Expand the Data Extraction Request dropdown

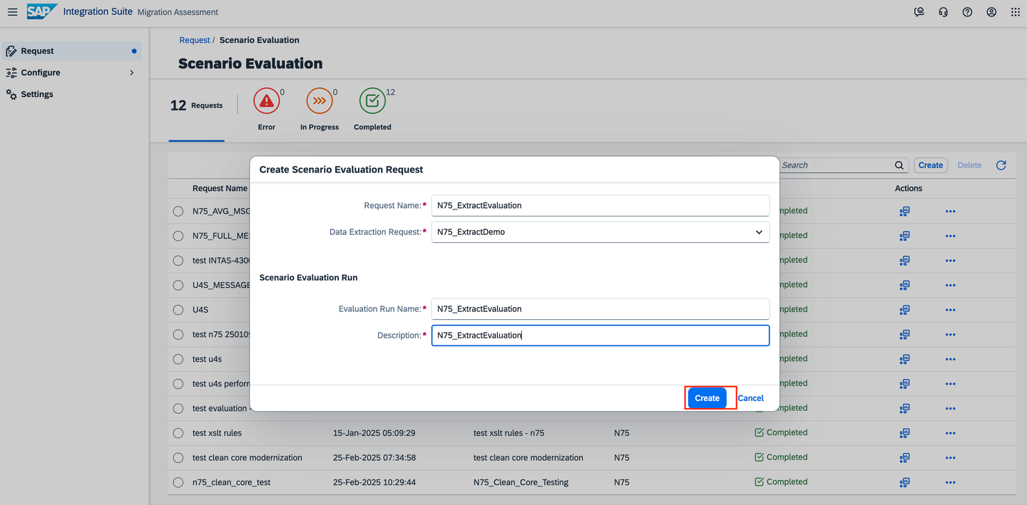[x=759, y=232]
